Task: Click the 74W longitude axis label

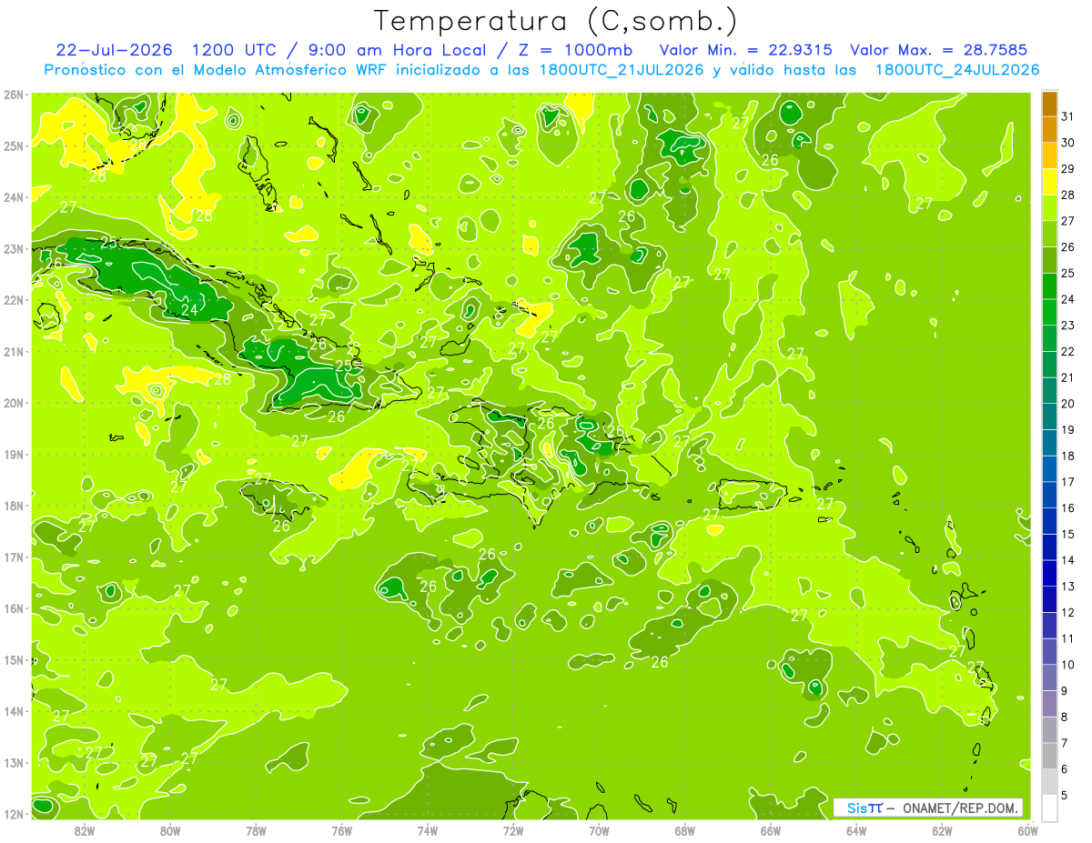Action: (x=428, y=830)
